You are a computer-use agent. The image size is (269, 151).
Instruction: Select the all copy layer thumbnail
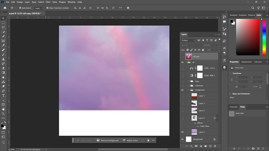pyautogui.click(x=189, y=56)
